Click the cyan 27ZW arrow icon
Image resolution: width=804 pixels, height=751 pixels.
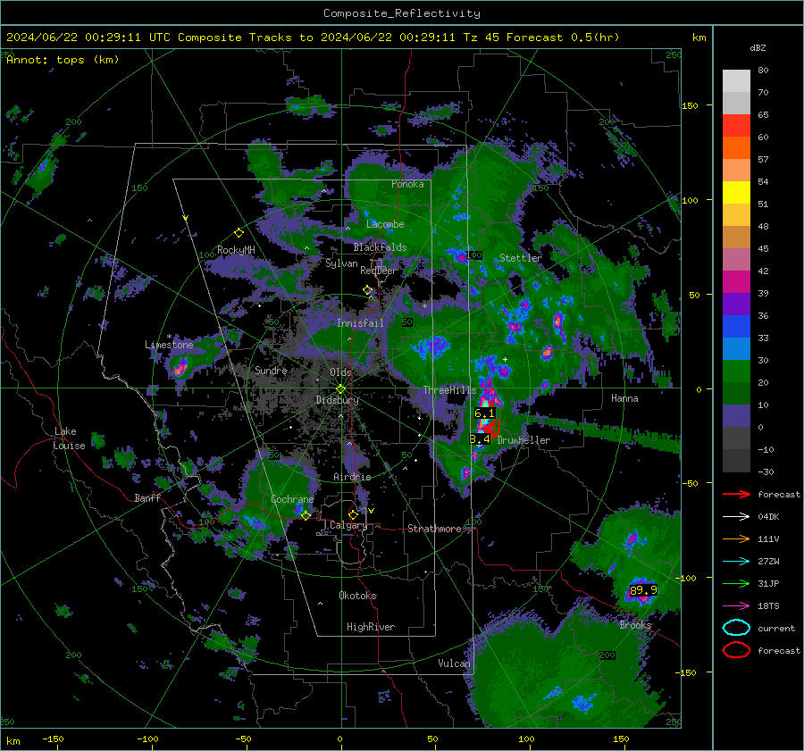pos(736,562)
